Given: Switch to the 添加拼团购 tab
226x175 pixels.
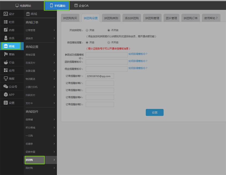Looking at the screenshot, I should pos(132,18).
